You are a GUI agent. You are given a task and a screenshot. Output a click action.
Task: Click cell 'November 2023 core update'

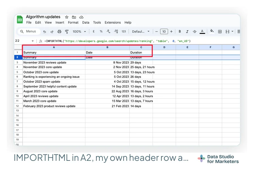coord(54,67)
